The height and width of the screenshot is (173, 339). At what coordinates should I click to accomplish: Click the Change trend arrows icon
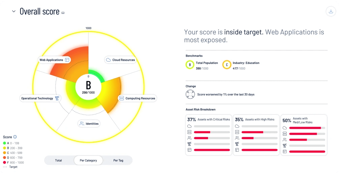coord(190,94)
